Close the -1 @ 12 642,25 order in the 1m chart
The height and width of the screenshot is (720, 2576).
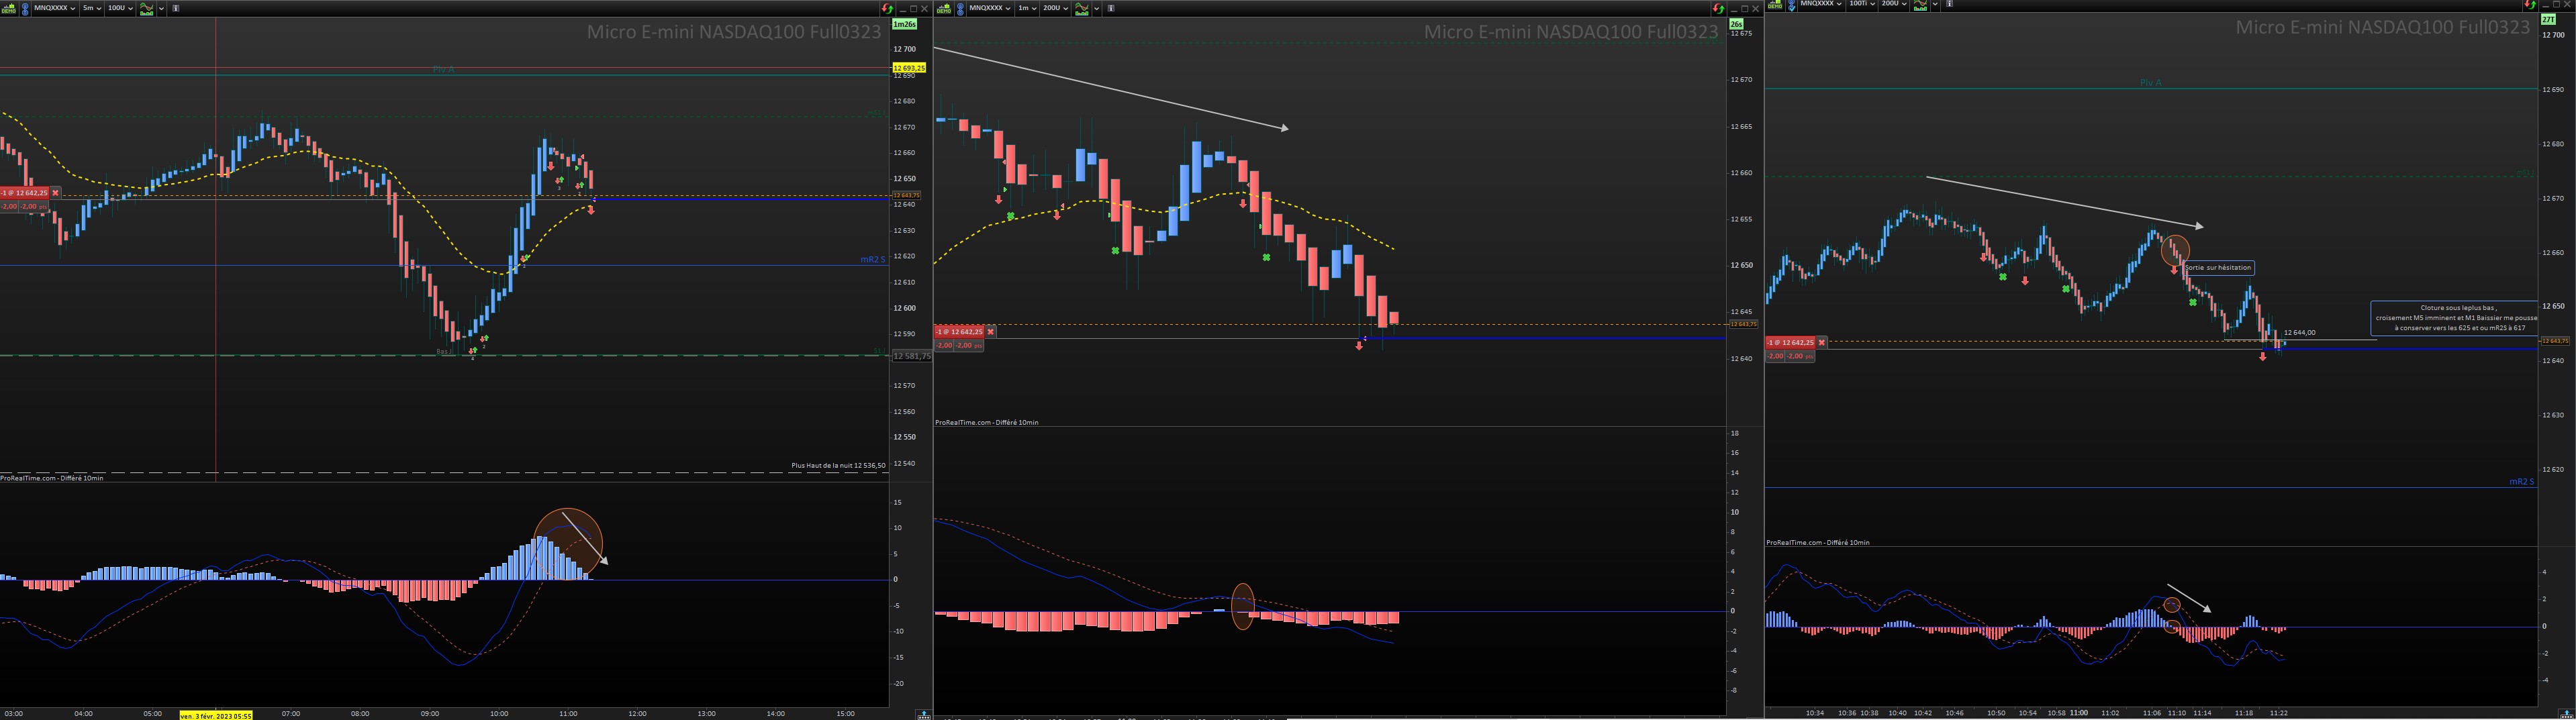coord(990,331)
